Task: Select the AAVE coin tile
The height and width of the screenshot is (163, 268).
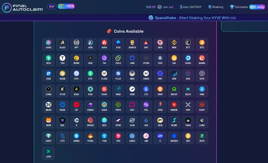Action: pos(48,45)
